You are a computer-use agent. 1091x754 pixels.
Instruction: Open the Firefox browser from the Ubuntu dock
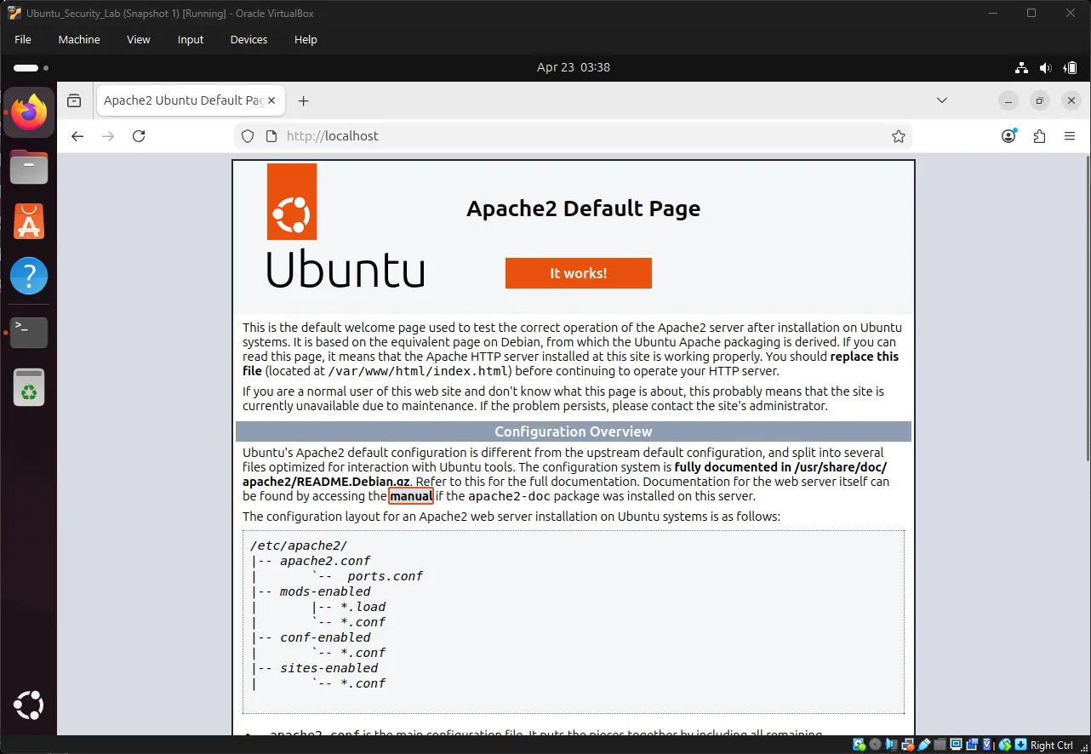[x=28, y=111]
